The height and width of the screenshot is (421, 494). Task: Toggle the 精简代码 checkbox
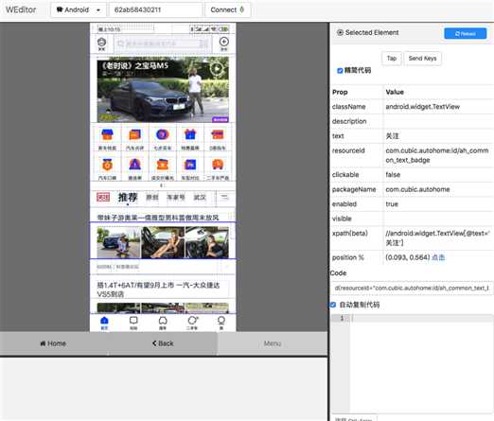pos(340,71)
